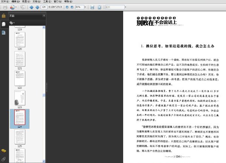This screenshot has width=226, height=163.
Task: Click the Pages panel icon in sidebar
Action: click(4, 24)
